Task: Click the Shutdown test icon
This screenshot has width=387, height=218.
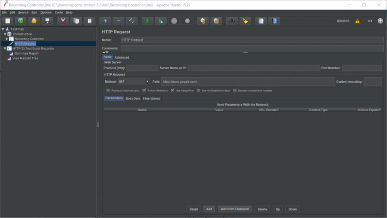Action: pyautogui.click(x=187, y=21)
